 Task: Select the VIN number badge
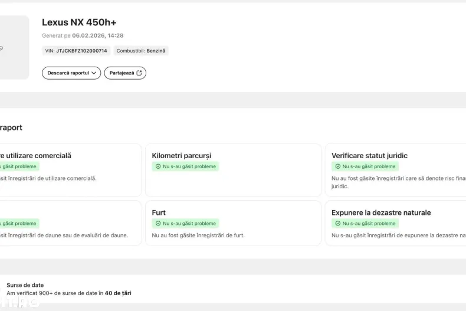coord(76,51)
